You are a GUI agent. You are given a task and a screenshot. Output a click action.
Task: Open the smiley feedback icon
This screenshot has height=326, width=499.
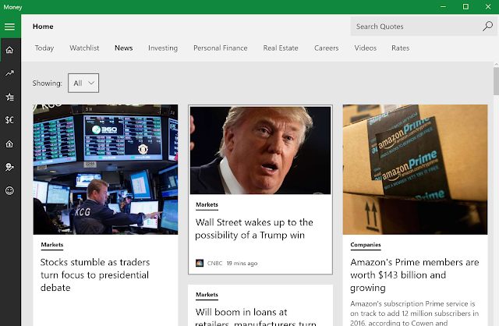[x=9, y=191]
